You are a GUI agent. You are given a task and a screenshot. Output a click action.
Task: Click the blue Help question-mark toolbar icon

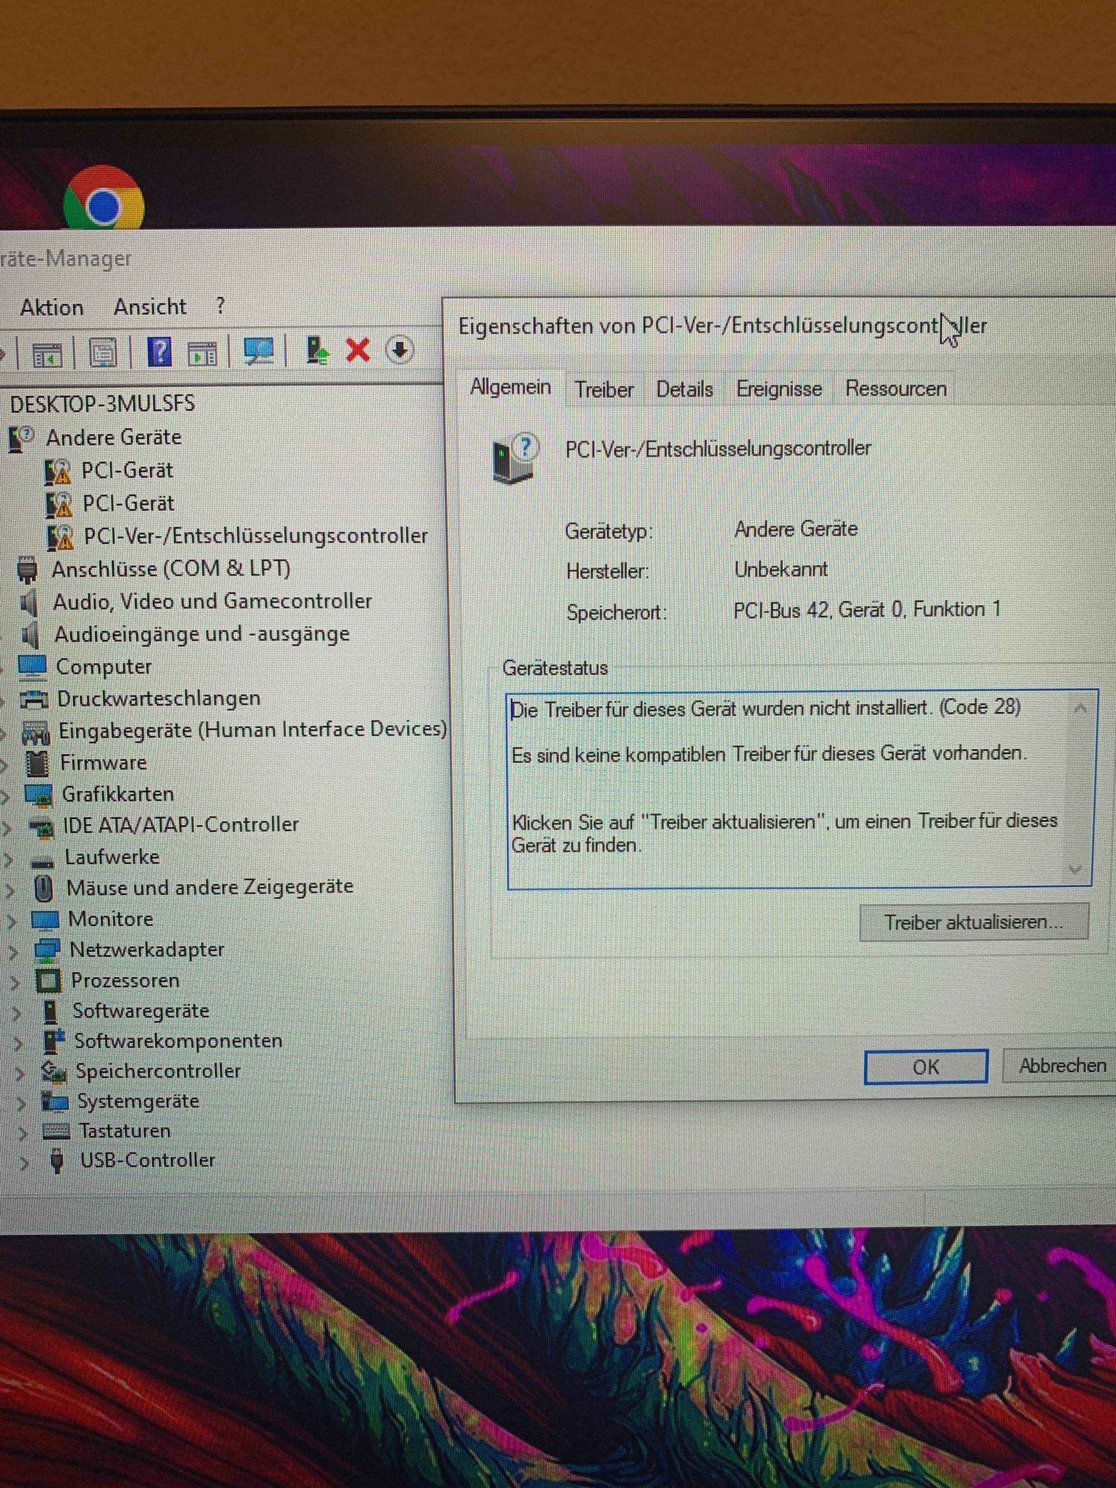tap(159, 352)
